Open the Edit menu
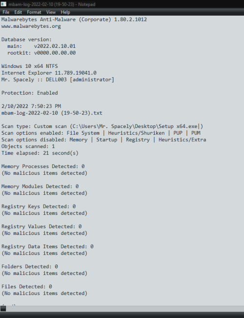Viewport: 244px width, 318px height. click(x=18, y=12)
